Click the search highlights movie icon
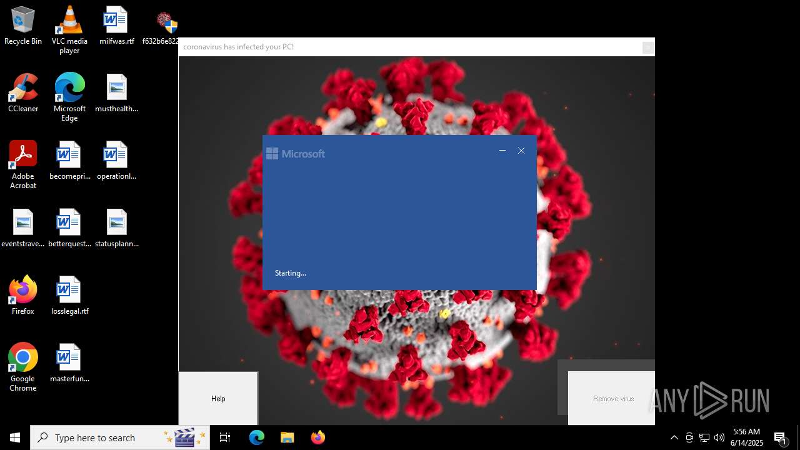Image resolution: width=800 pixels, height=450 pixels. [x=186, y=437]
